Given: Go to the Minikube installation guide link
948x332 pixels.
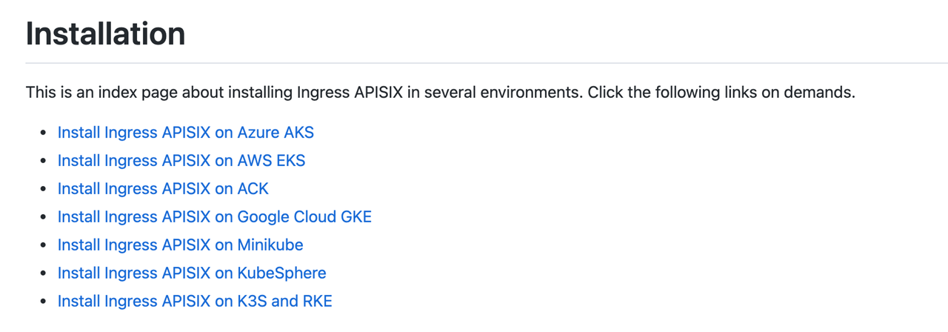Looking at the screenshot, I should 181,245.
